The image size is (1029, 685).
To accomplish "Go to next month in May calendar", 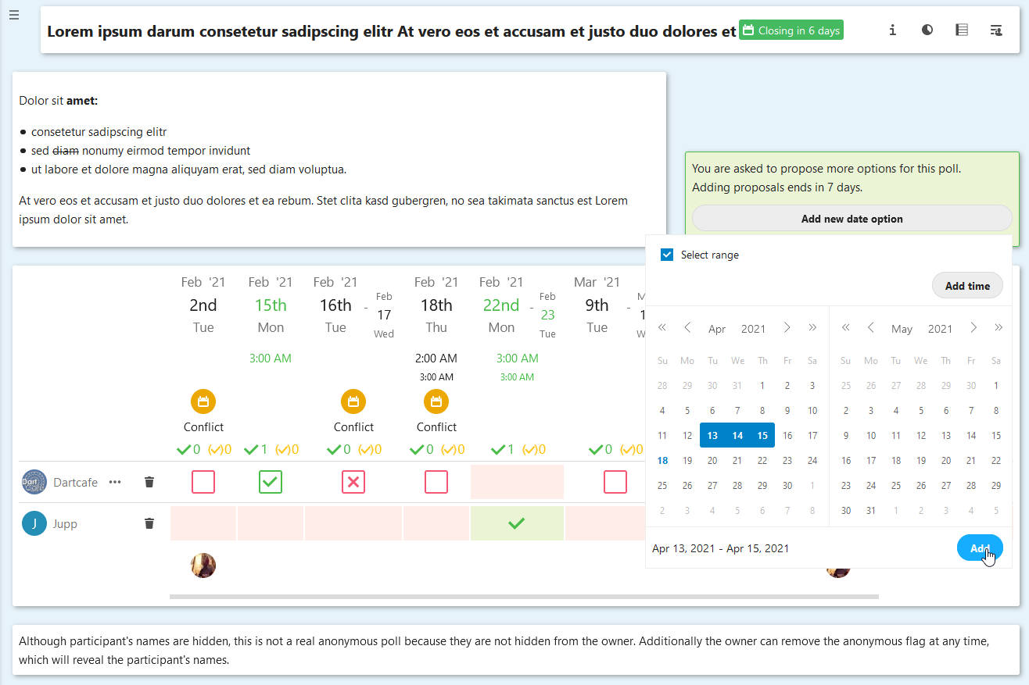I will pyautogui.click(x=973, y=327).
